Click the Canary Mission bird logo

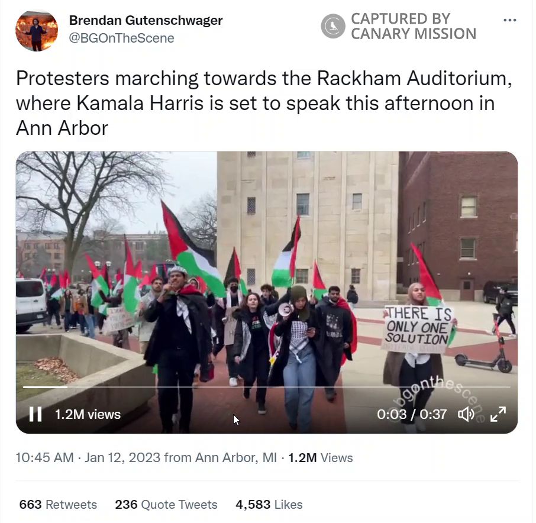(x=332, y=26)
